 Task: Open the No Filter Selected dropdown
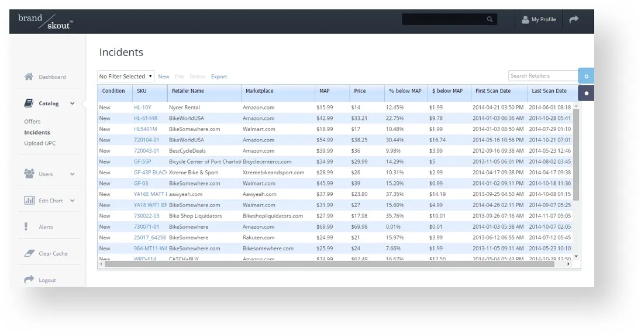tap(126, 77)
